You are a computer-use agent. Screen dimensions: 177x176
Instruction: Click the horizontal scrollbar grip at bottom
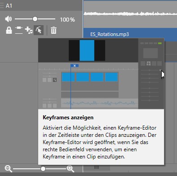(97, 167)
